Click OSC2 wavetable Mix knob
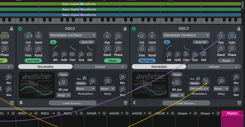The image size is (245, 127). click(x=122, y=77)
